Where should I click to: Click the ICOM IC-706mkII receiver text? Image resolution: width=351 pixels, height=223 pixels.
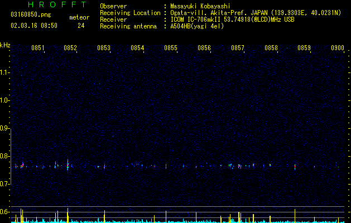232,20
